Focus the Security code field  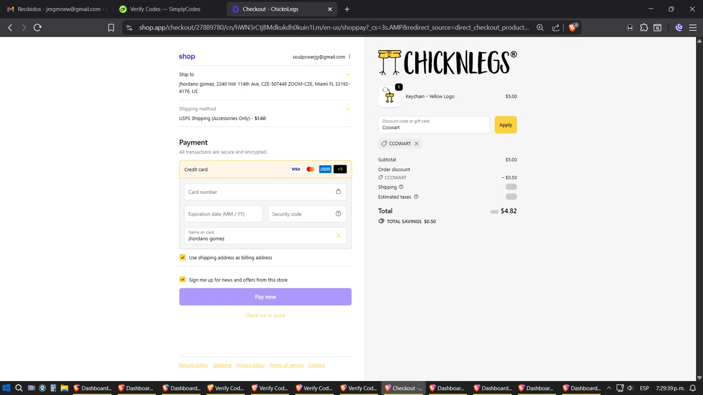(307, 214)
